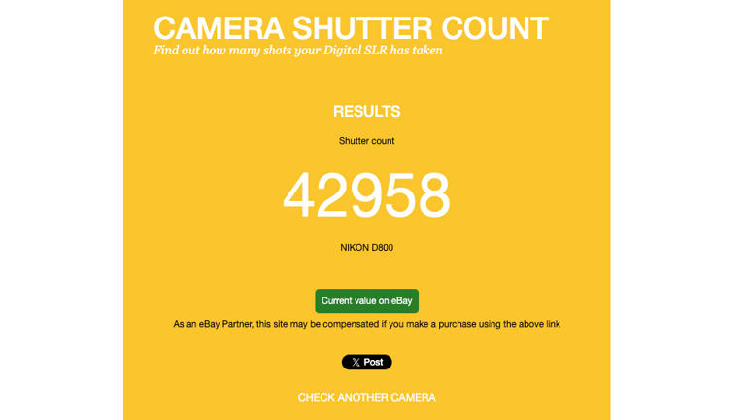
Task: Follow the CHECK ANOTHER CAMERA link
Action: tap(366, 397)
